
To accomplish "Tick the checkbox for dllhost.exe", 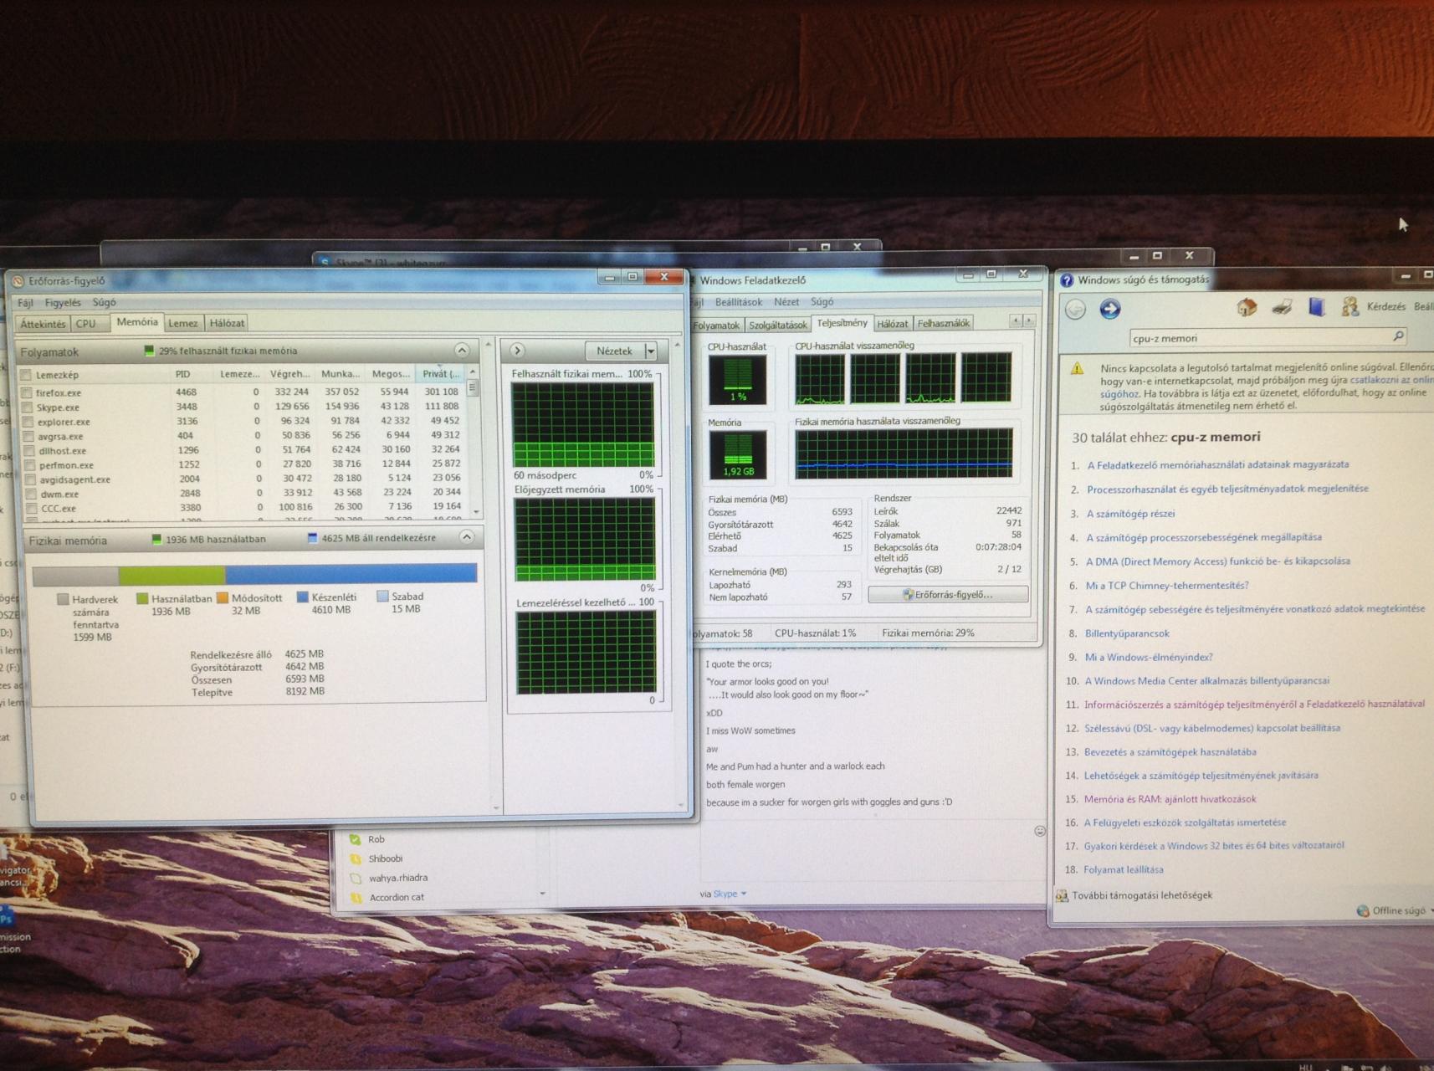I will point(29,451).
